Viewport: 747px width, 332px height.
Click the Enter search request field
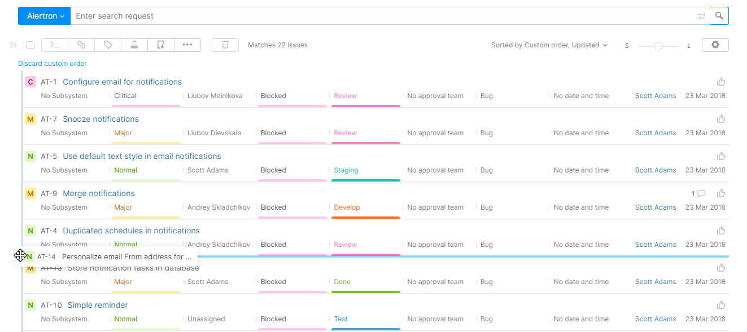coord(384,16)
